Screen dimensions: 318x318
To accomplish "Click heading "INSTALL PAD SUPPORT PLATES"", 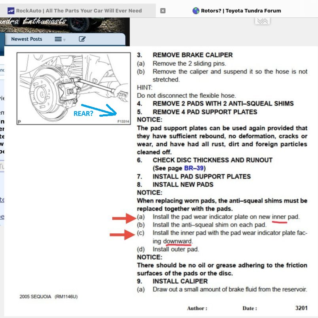I will click(x=202, y=176).
